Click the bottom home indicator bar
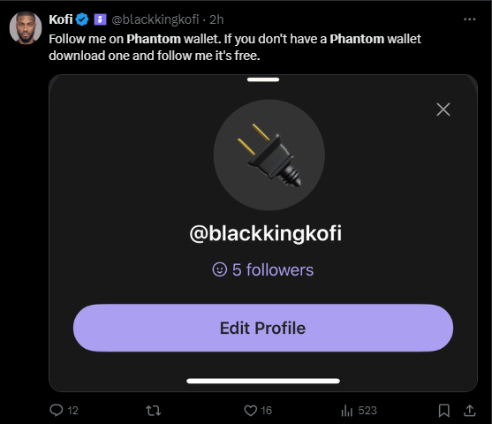Image resolution: width=492 pixels, height=424 pixels. [x=263, y=381]
